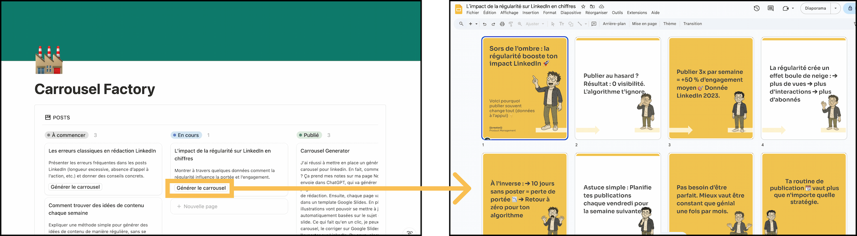Click the Thème toolbar button
857x236 pixels.
(670, 24)
